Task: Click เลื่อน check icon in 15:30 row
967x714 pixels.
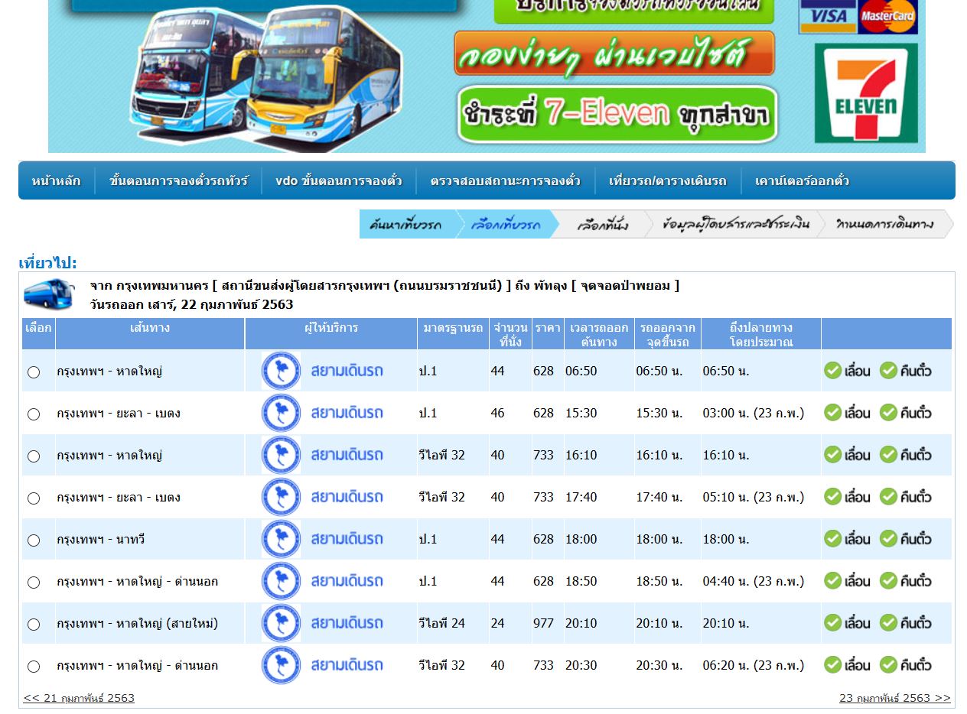Action: pyautogui.click(x=832, y=413)
